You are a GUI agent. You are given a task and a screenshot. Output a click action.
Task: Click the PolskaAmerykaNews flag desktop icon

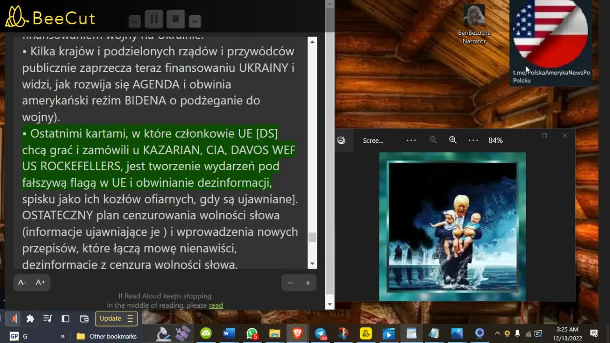(550, 42)
